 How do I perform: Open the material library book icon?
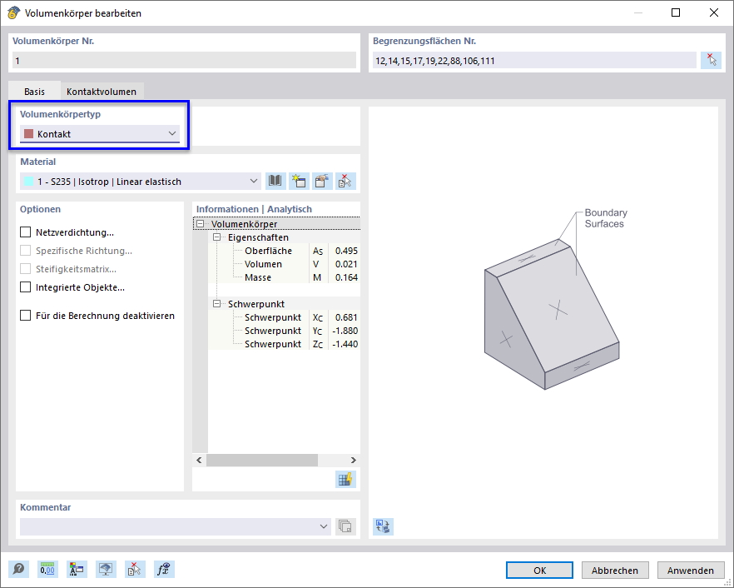pos(275,182)
